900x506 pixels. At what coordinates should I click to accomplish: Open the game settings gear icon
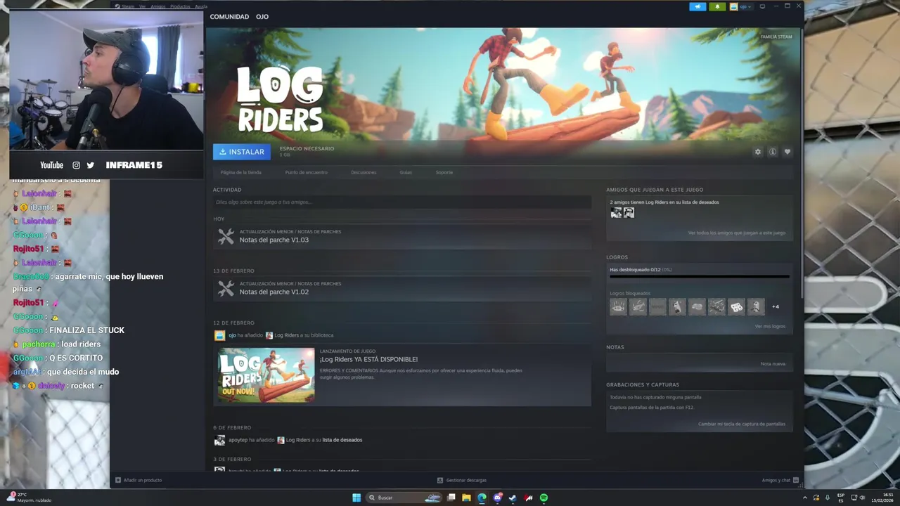pyautogui.click(x=757, y=152)
